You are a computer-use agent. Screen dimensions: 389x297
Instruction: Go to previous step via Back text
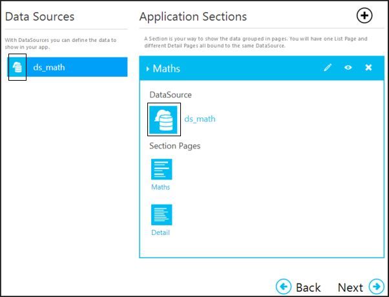tap(308, 287)
